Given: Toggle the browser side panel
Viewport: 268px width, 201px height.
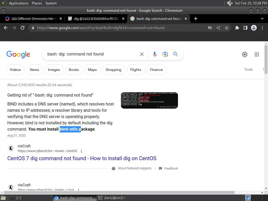Looking at the screenshot, I should (x=245, y=28).
